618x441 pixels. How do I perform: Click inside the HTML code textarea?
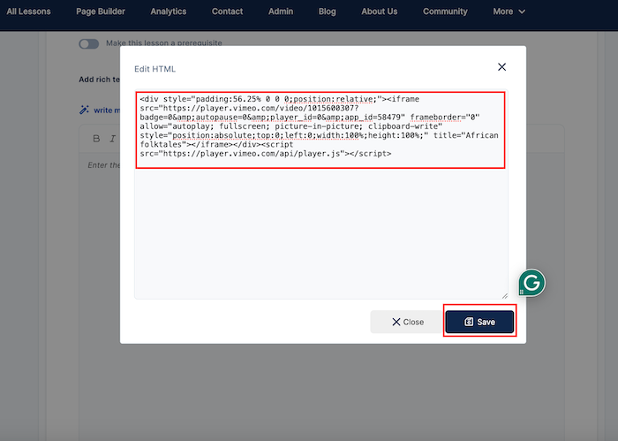pos(320,194)
